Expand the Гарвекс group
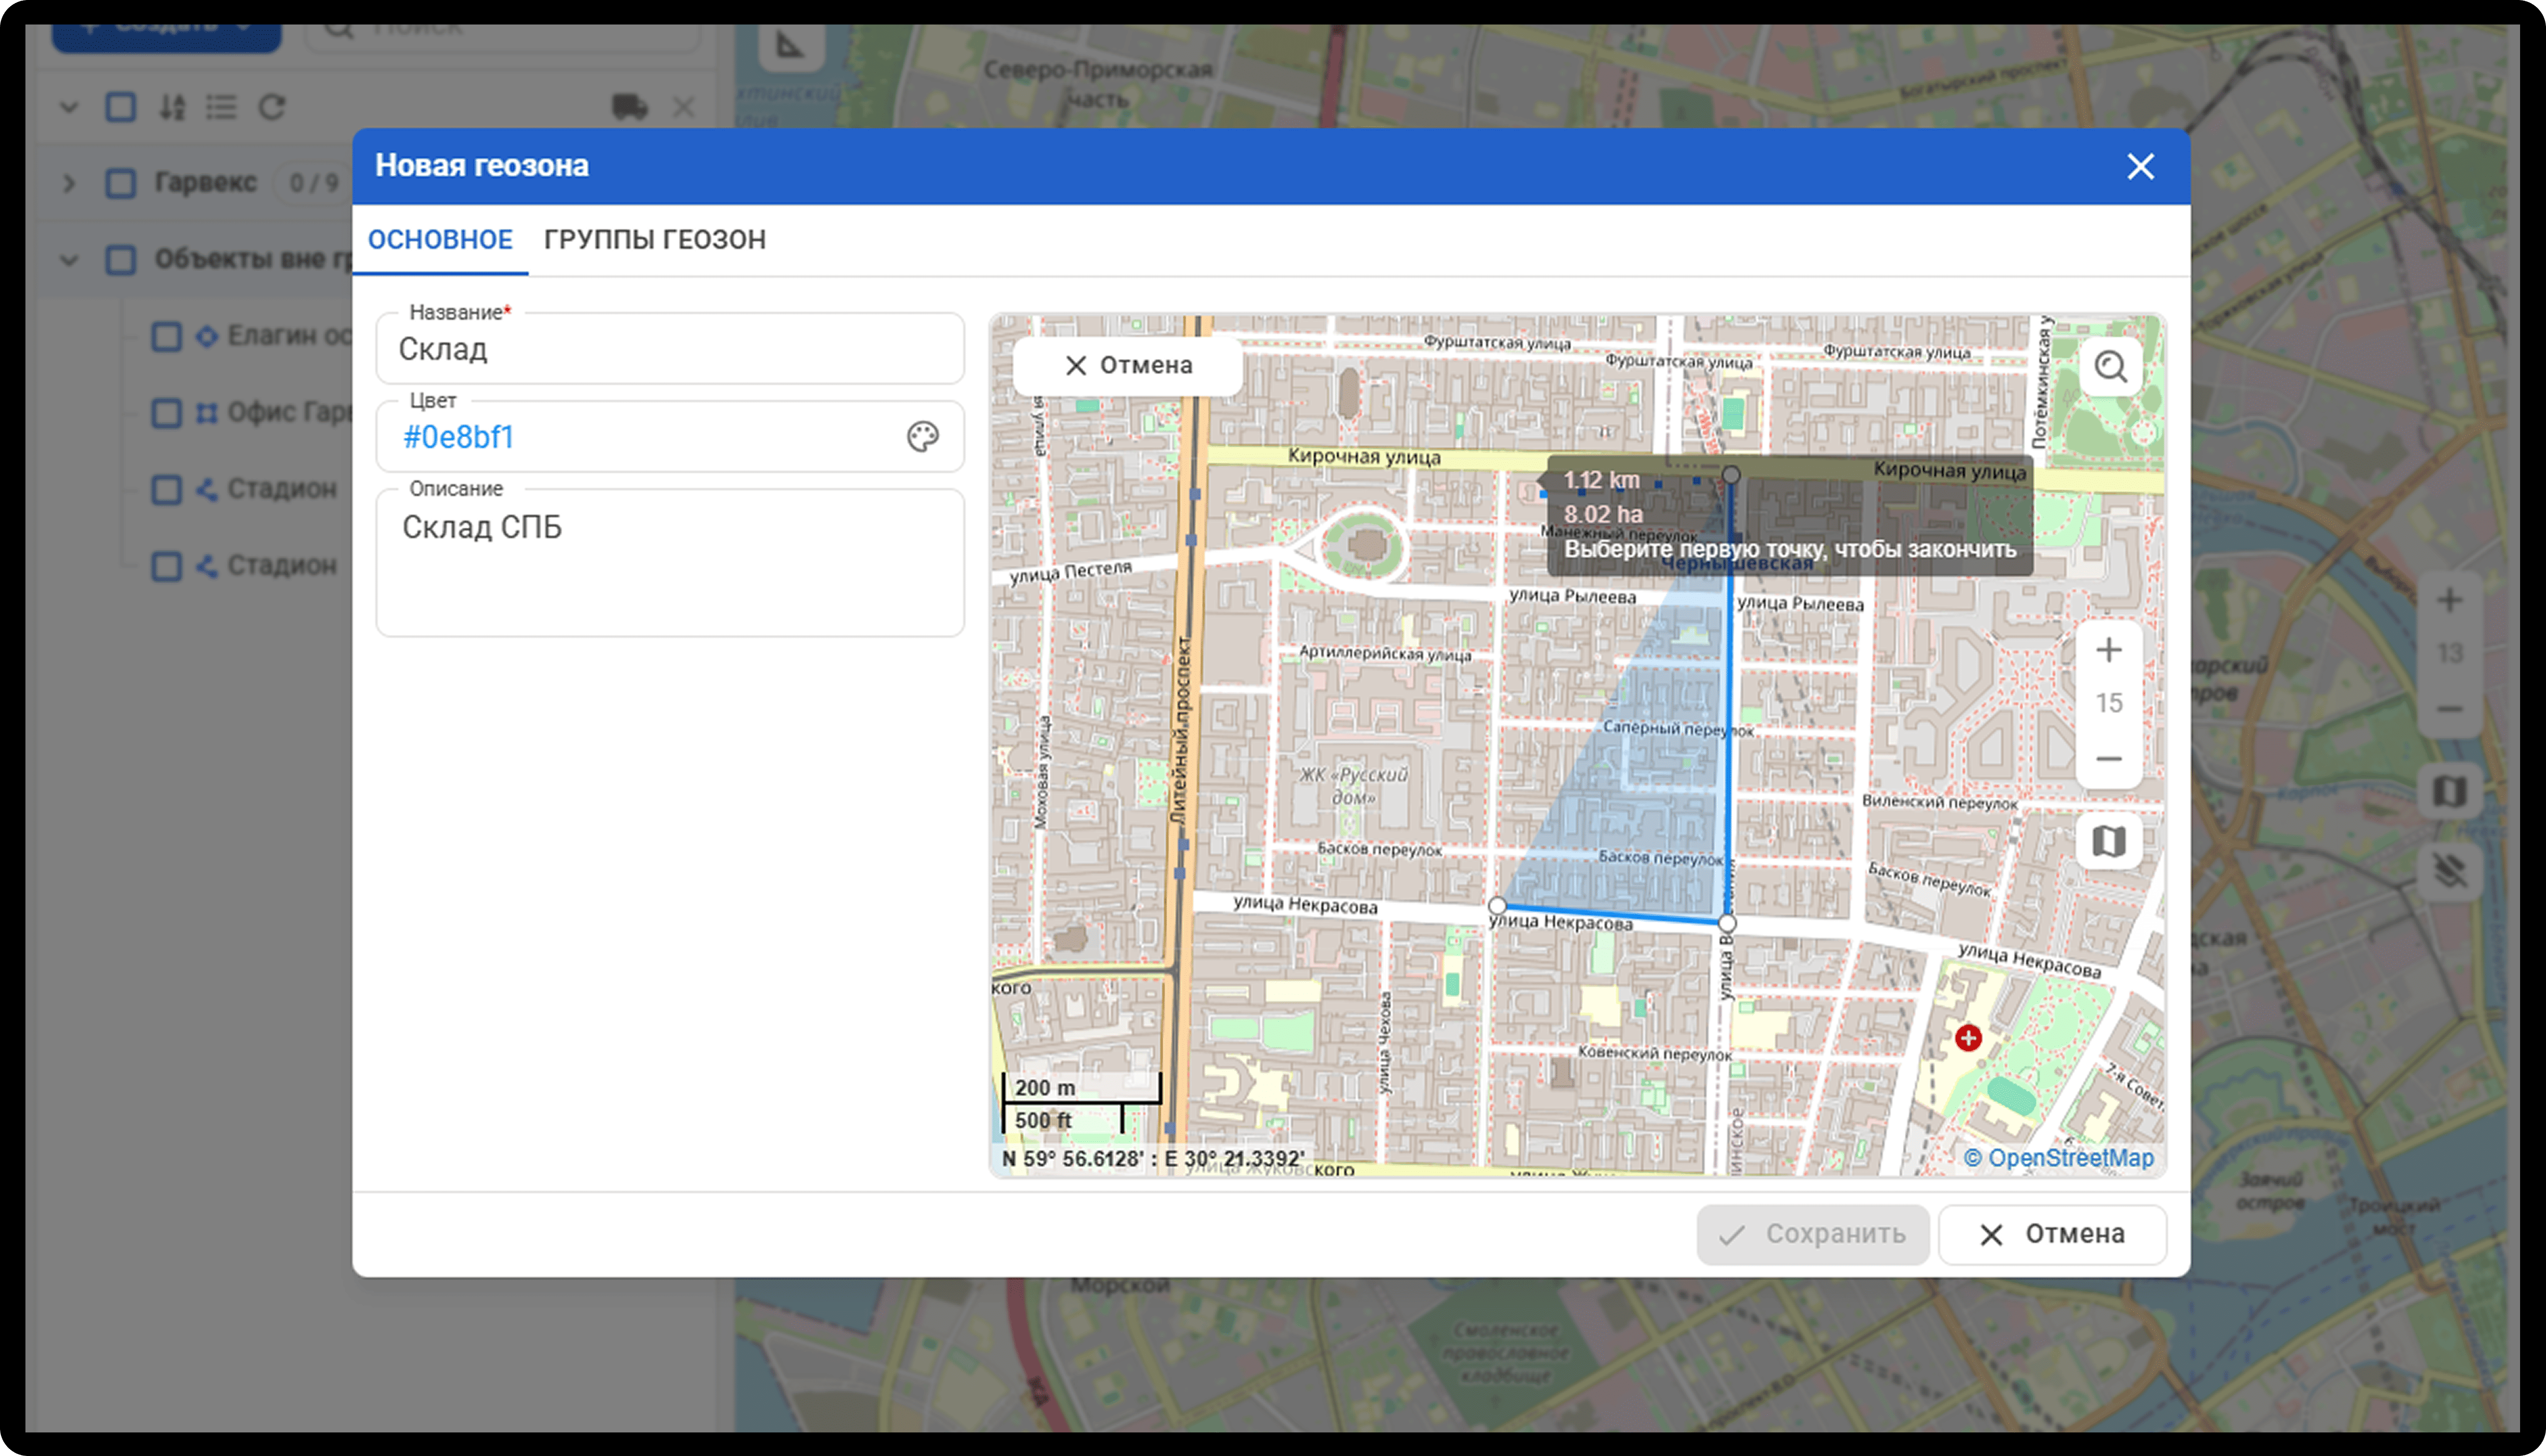 click(69, 183)
